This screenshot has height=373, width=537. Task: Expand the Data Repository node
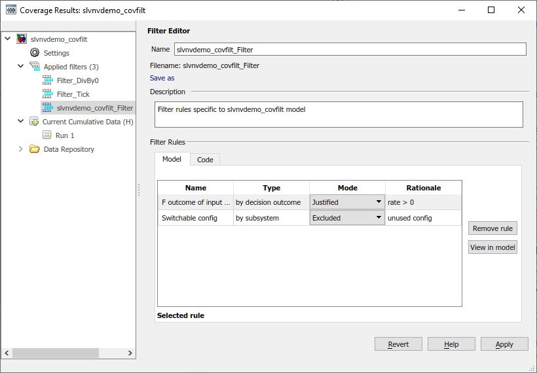20,149
